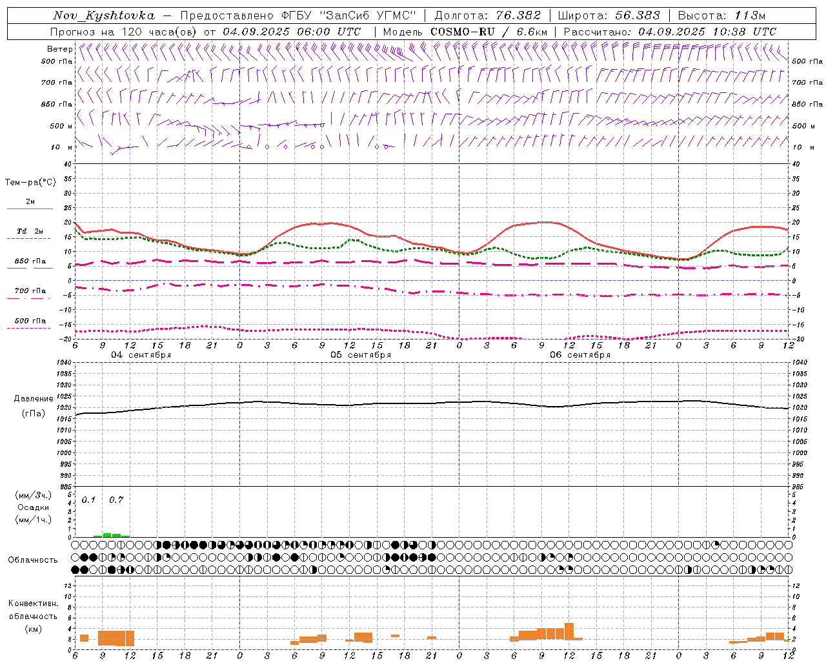
Task: Click the station height value 113м
Action: coord(749,15)
